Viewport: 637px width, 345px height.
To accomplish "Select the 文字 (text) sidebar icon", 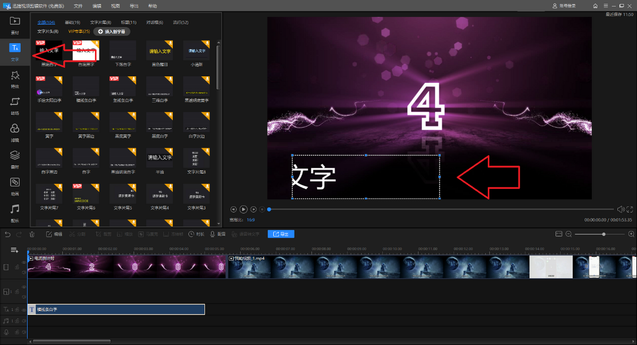I will 15,51.
